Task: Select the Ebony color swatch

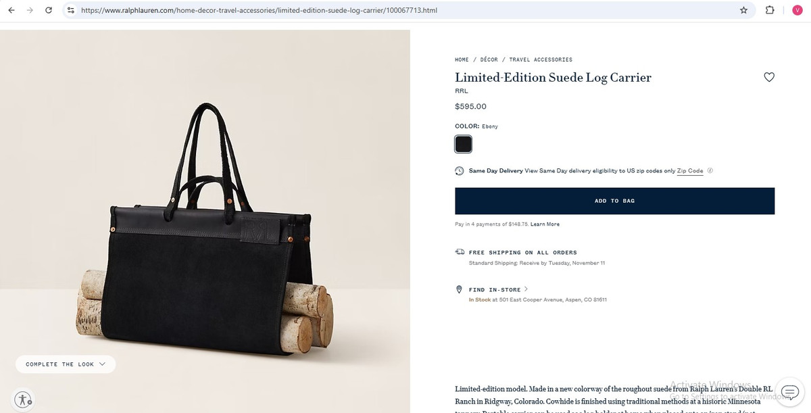Action: tap(463, 144)
